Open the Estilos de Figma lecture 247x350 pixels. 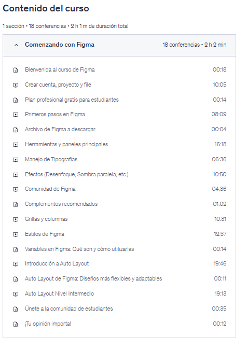pos(45,234)
